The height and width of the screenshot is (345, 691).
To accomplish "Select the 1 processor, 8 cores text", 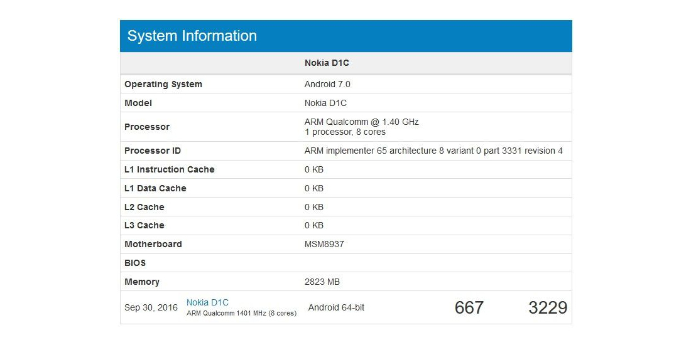I will pos(345,132).
